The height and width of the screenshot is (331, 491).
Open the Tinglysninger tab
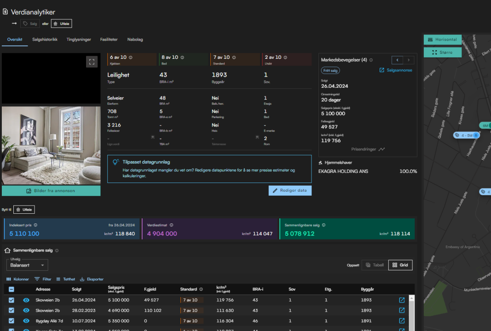point(79,40)
